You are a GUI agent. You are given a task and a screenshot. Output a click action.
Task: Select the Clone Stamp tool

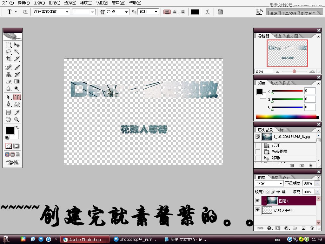(x=9, y=74)
